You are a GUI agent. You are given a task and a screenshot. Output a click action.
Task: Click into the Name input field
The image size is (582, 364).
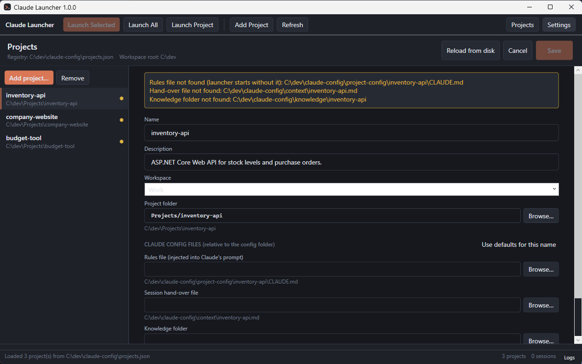click(x=351, y=133)
